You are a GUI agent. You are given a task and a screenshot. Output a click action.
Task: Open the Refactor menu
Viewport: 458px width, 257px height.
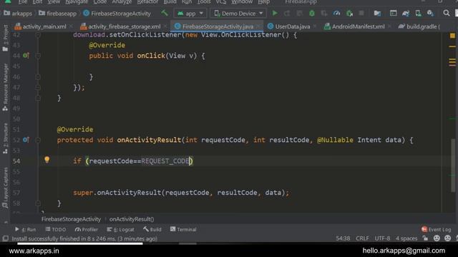pos(147,2)
